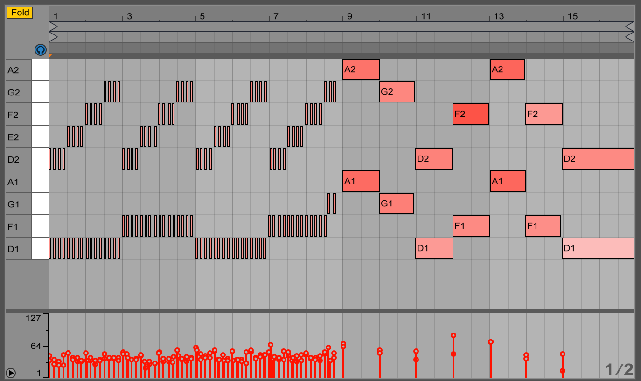Click bar 1 in the time ruler
This screenshot has width=641, height=381.
(x=55, y=16)
